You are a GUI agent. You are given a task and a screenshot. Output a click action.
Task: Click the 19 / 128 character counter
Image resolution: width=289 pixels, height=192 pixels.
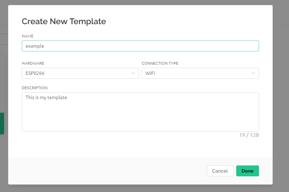pos(249,135)
